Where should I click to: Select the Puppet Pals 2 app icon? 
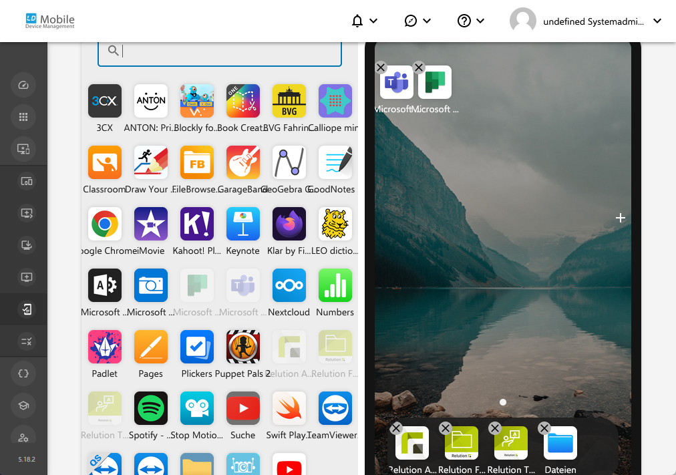tap(243, 347)
